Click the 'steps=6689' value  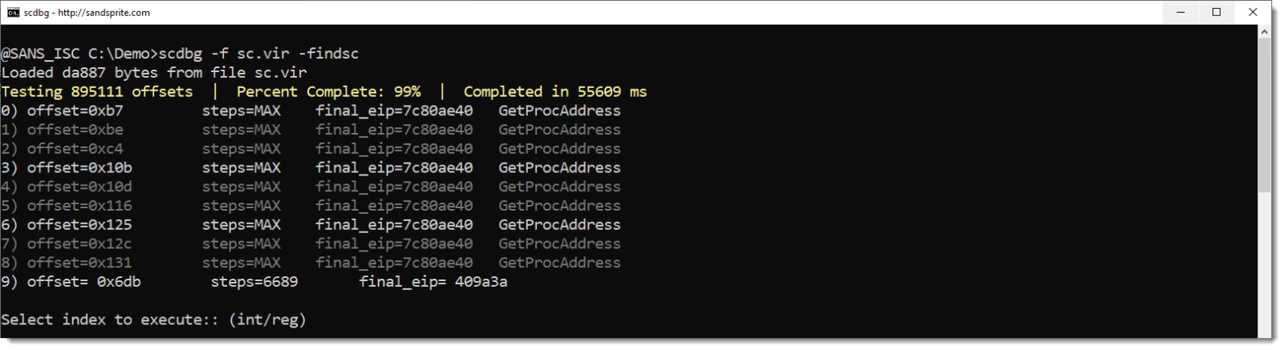254,282
